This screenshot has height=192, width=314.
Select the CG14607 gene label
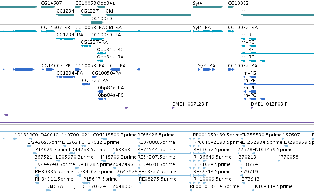(51, 3)
